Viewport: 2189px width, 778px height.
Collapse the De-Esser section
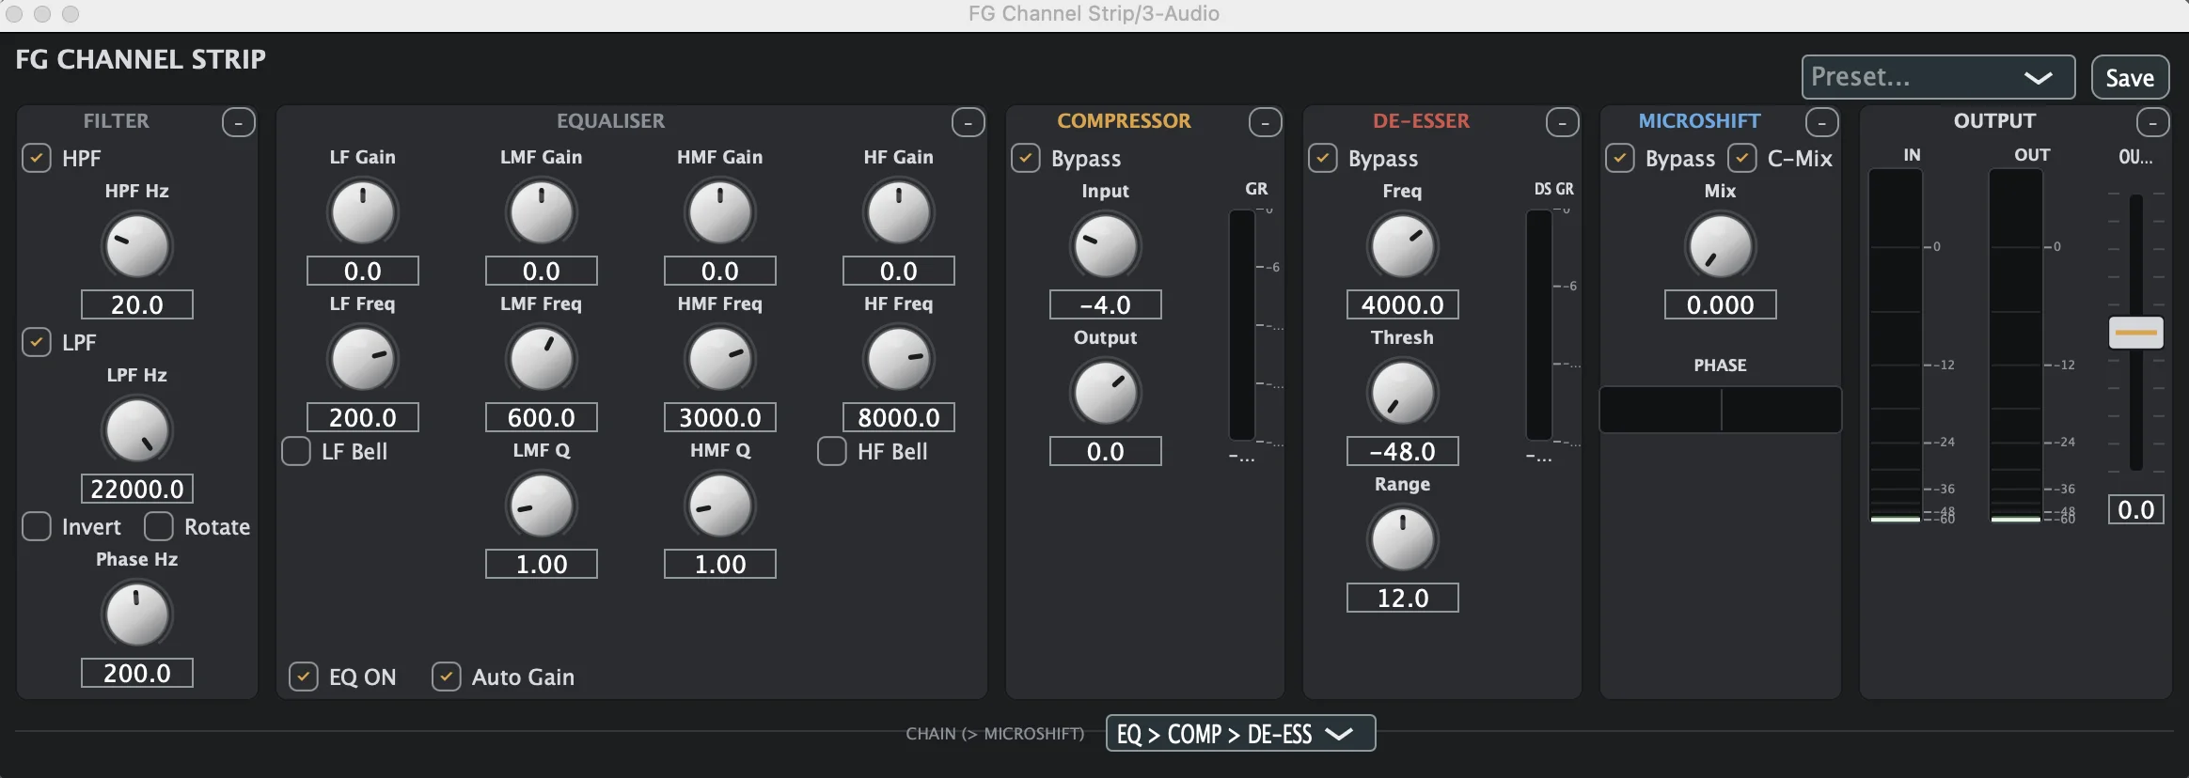[x=1563, y=122]
